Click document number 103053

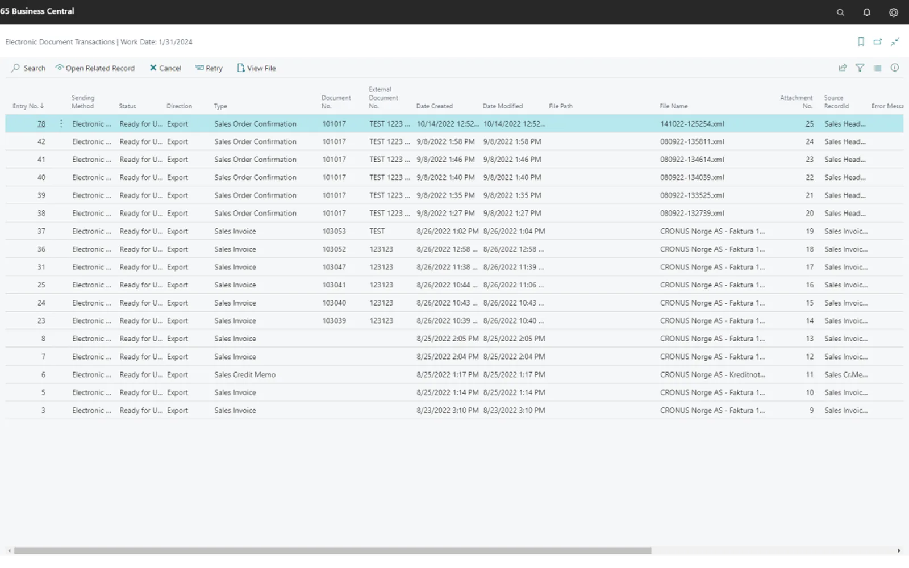click(334, 231)
